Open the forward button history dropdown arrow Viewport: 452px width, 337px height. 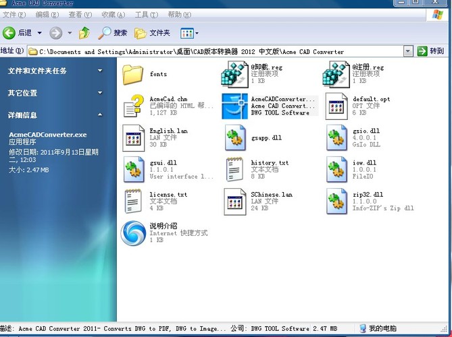tap(70, 33)
